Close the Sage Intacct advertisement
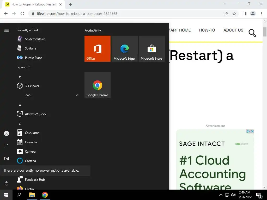The image size is (267, 200). (252, 131)
